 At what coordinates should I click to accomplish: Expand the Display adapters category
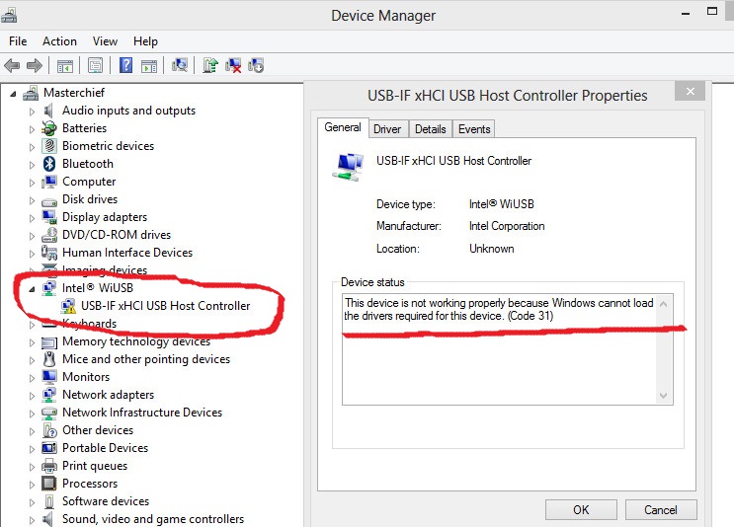pos(32,218)
